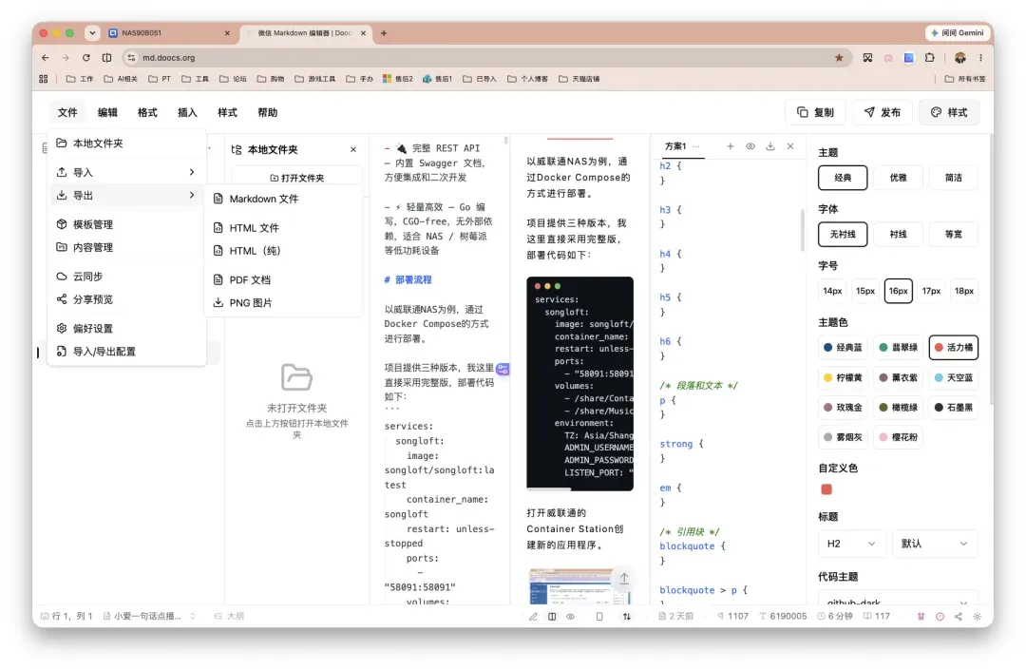
Task: Open the 方案1 tab options ellipsis
Action: pyautogui.click(x=696, y=146)
